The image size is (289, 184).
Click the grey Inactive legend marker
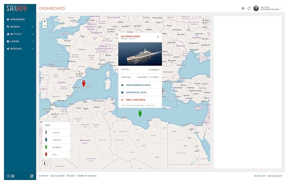pyautogui.click(x=46, y=132)
